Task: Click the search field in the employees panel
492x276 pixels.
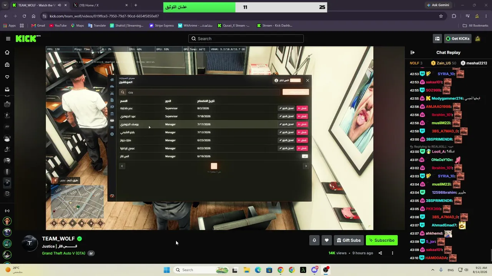Action: tap(199, 92)
